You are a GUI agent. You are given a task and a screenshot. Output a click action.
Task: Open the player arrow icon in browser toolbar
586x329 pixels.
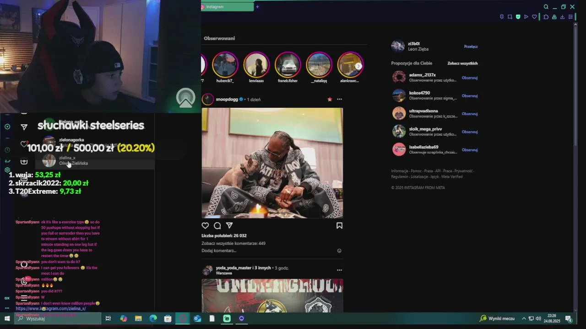point(526,17)
